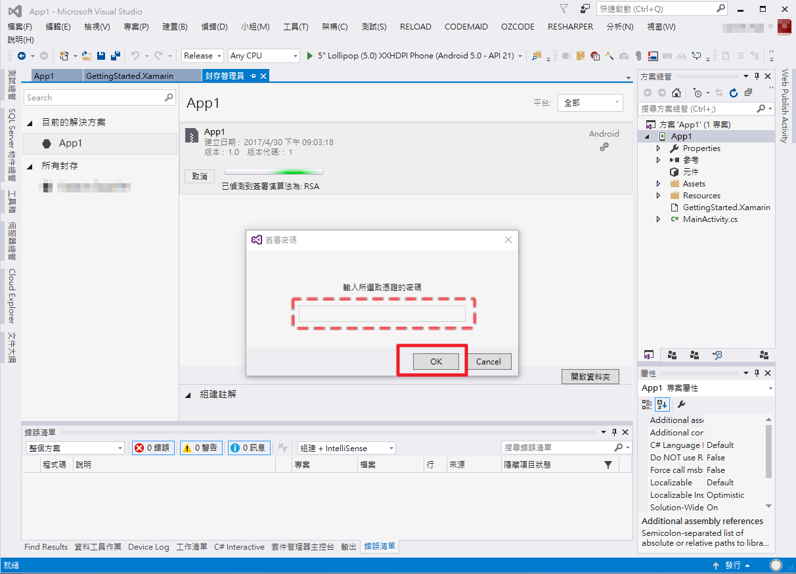Viewport: 796px width, 574px height.
Task: Click the navigate backward toolbar arrow
Action: [22, 56]
